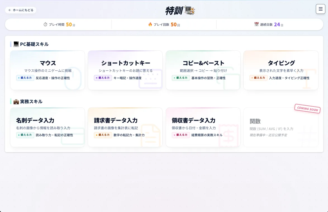
Task: Click the 領収書データ入力 card title
Action: click(x=194, y=121)
